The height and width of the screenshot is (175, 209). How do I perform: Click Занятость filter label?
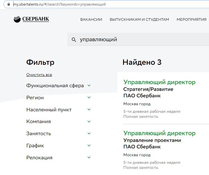tap(38, 133)
